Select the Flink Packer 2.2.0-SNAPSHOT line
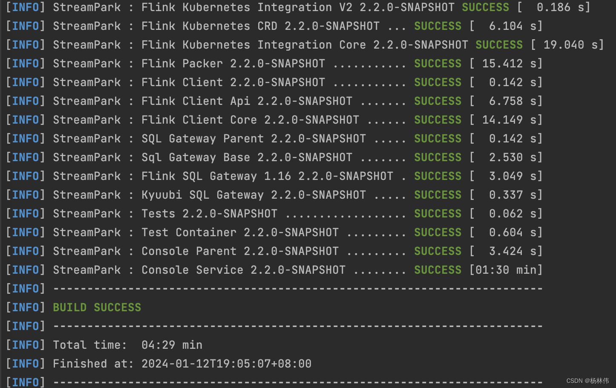Screen dimensions: 616x388 (x=274, y=64)
